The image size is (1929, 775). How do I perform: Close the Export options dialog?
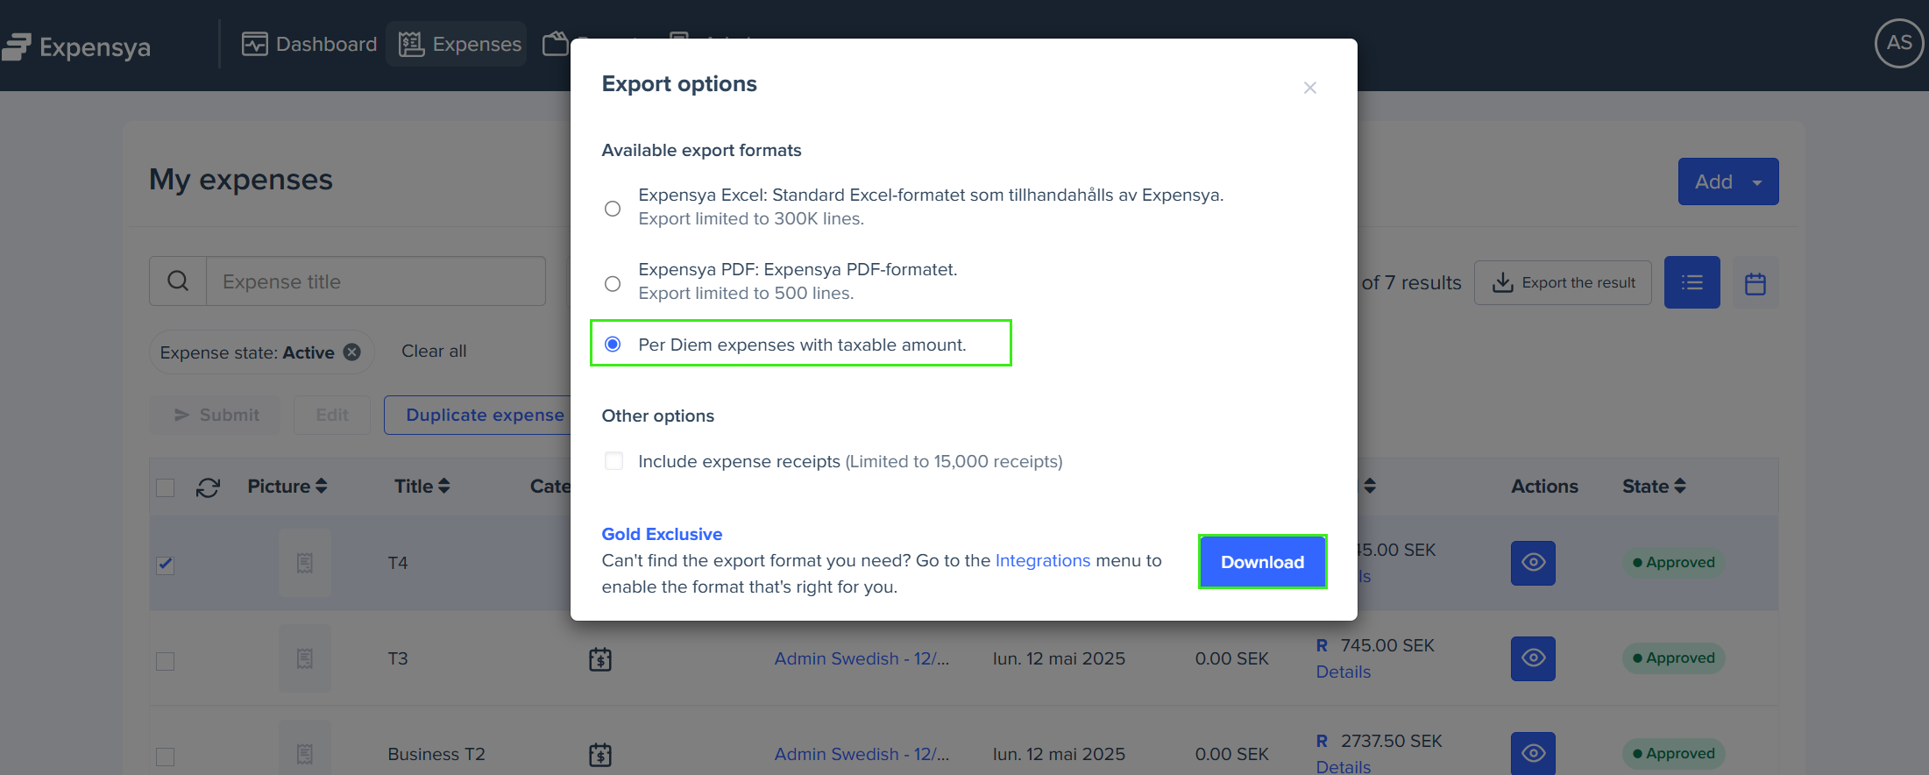click(1309, 88)
